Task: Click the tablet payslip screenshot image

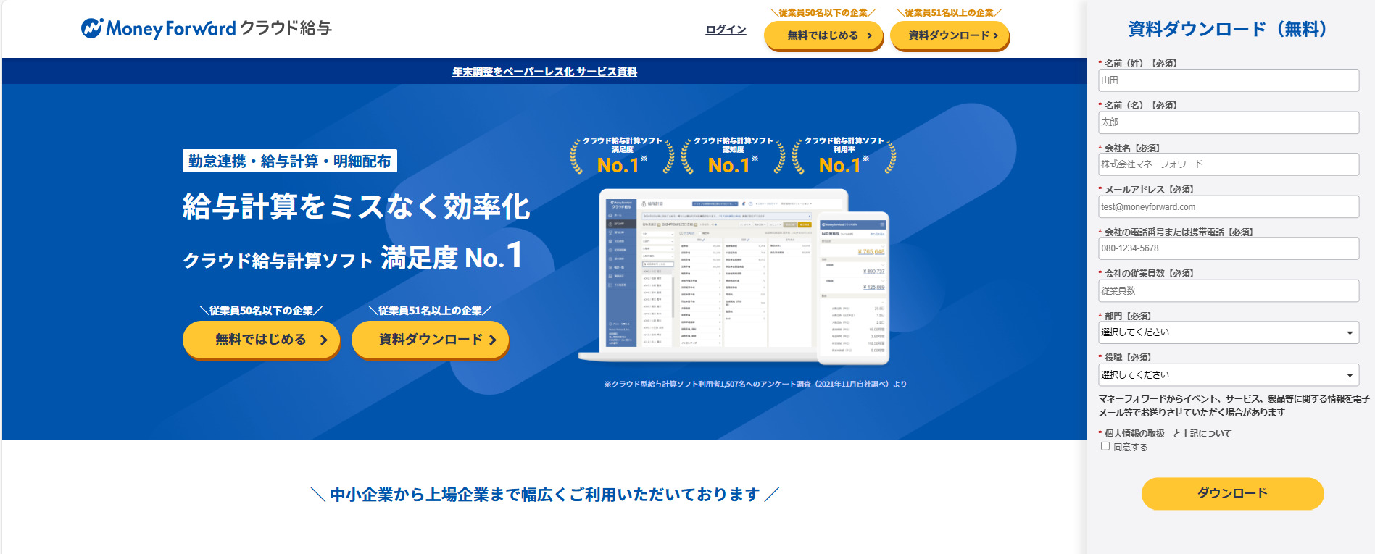Action: point(853,288)
